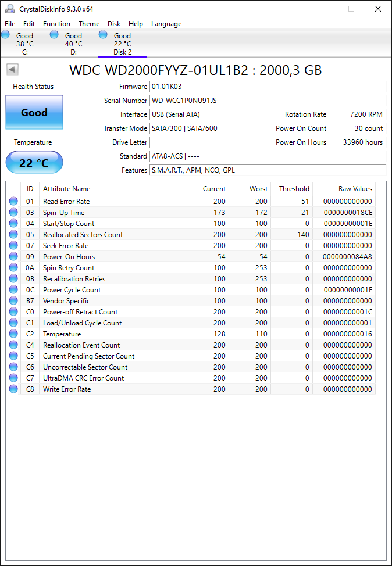Click the status orb for Reallocation Event Count
Viewport: 392px width, 566px height.
[x=13, y=345]
